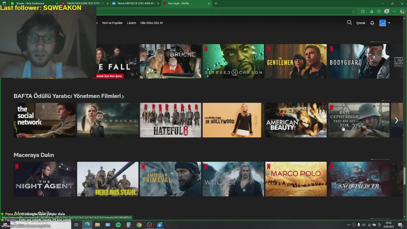This screenshot has height=229, width=407.
Task: Open the microphone icon in tray
Action: 359,225
